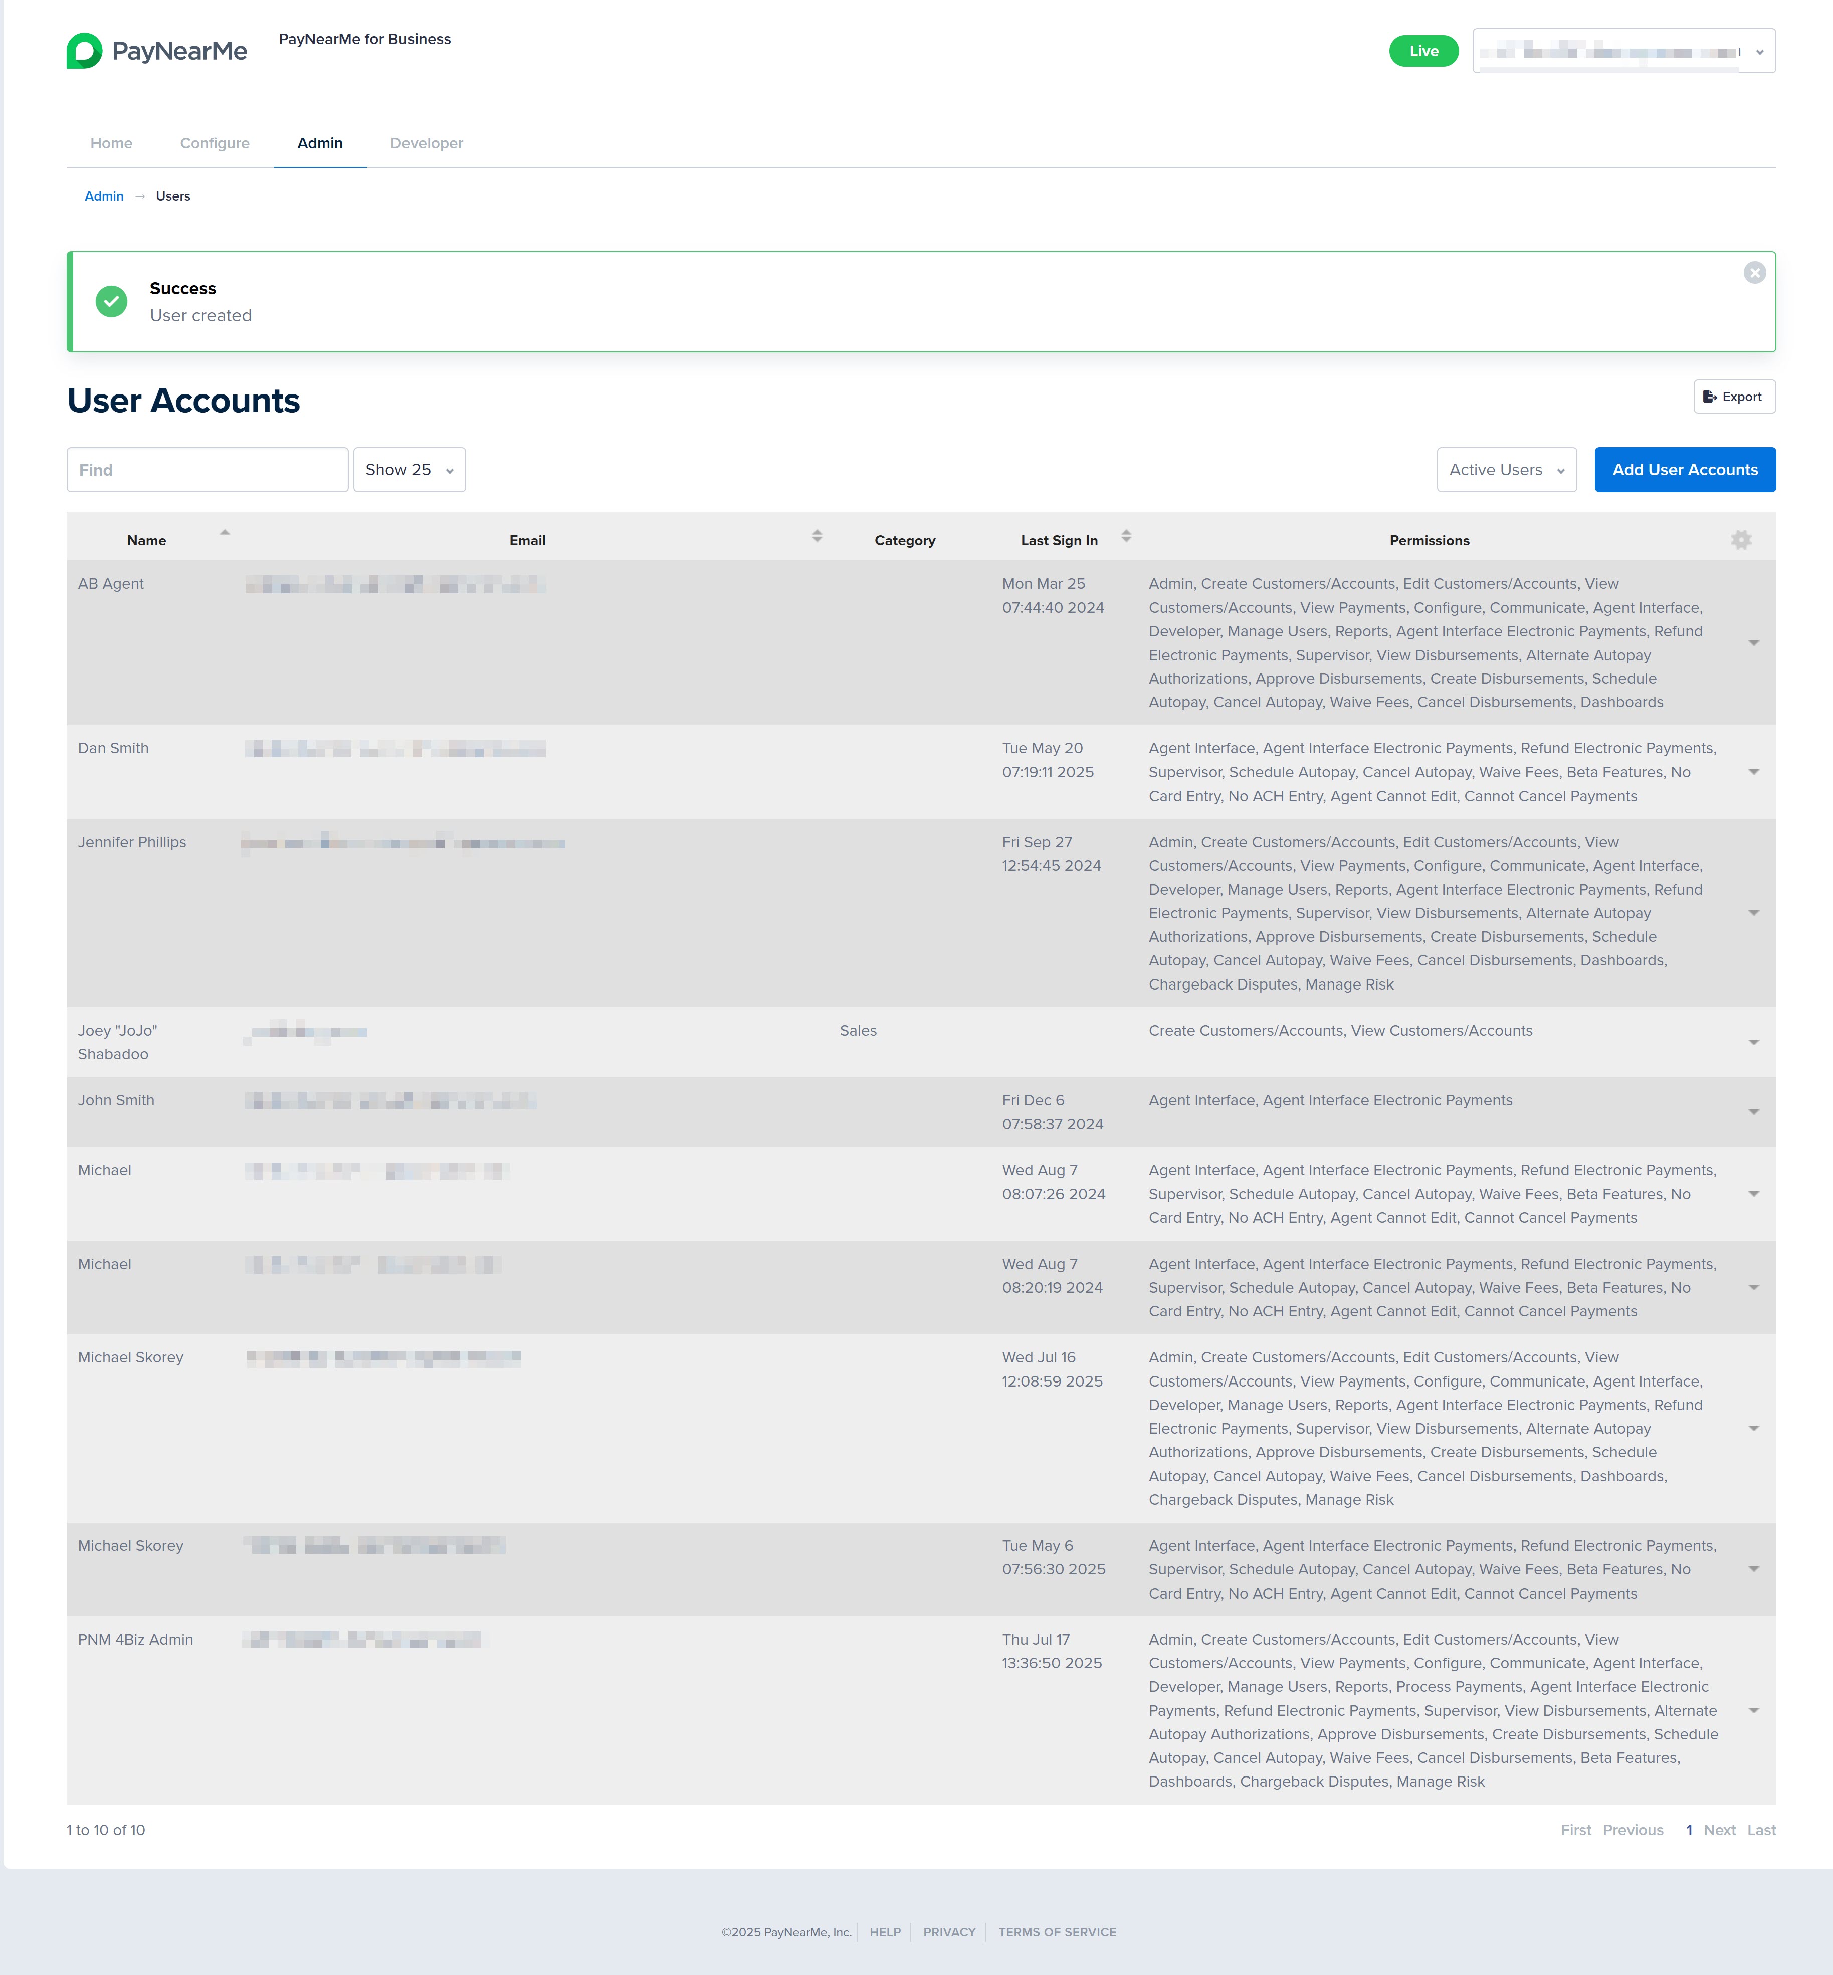Click the Live environment badge

tap(1423, 52)
